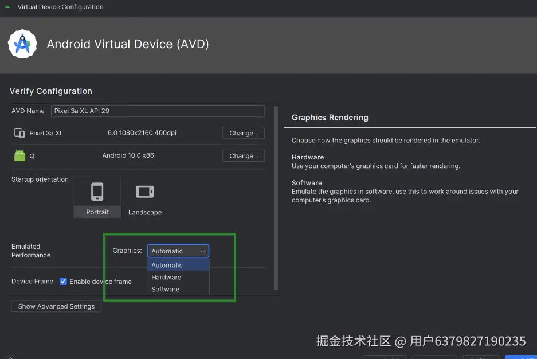Collapse the Graphics dropdown showing Automatic

click(178, 251)
